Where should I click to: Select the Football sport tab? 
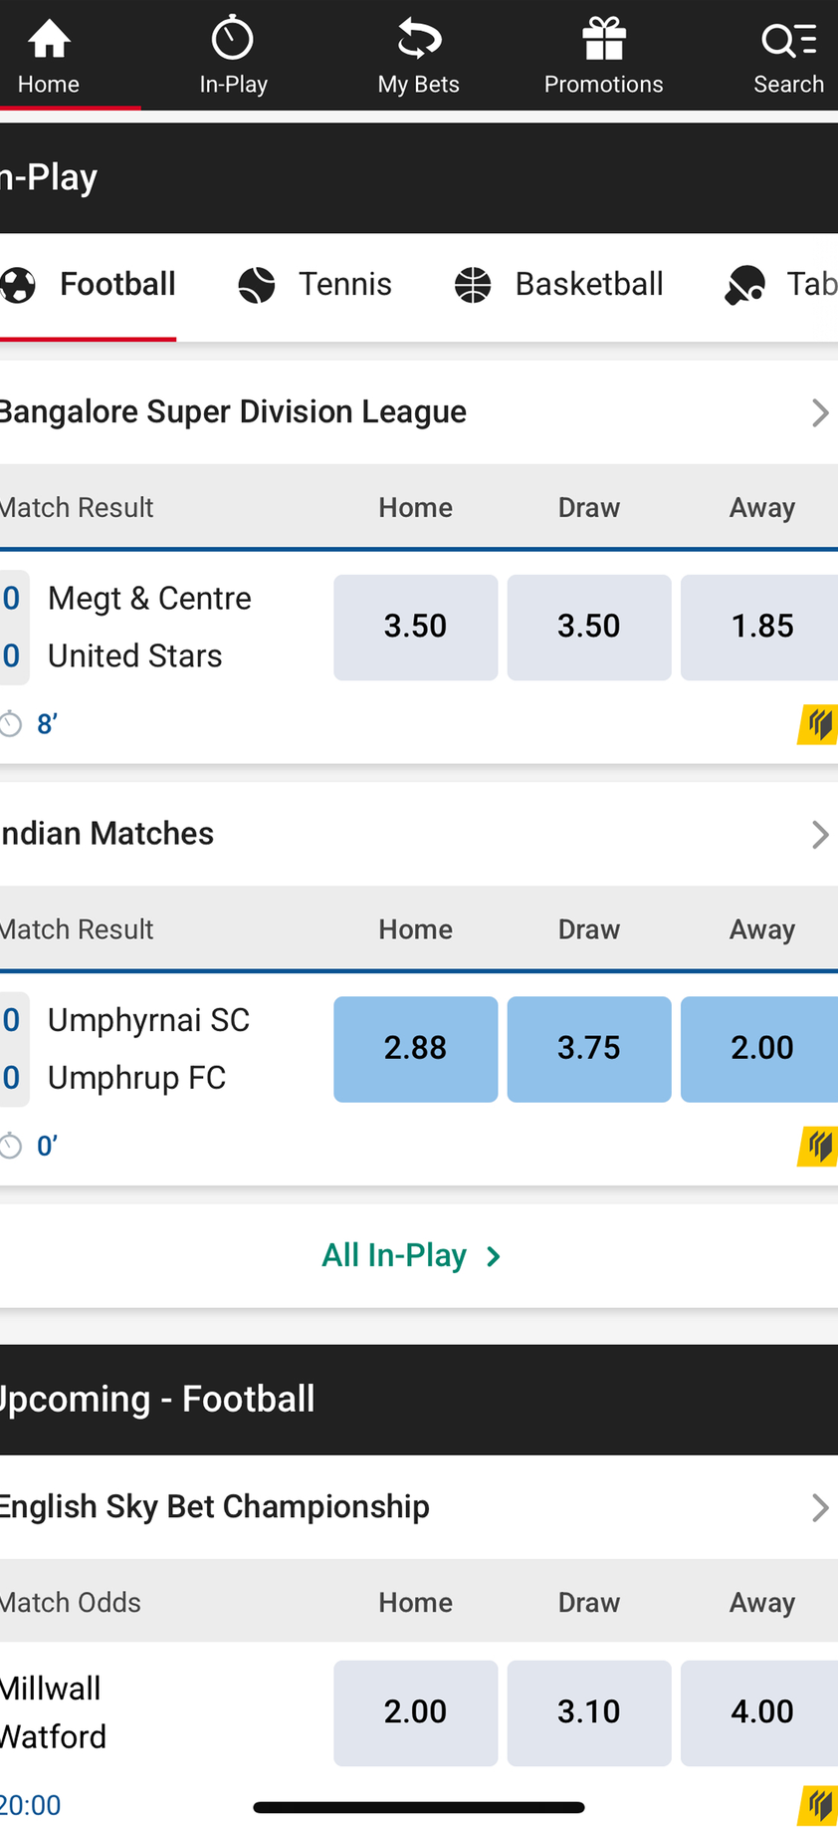coord(90,285)
